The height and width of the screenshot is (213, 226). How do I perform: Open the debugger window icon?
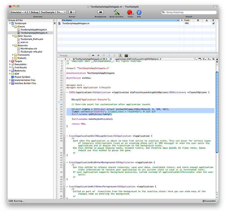point(120,56)
